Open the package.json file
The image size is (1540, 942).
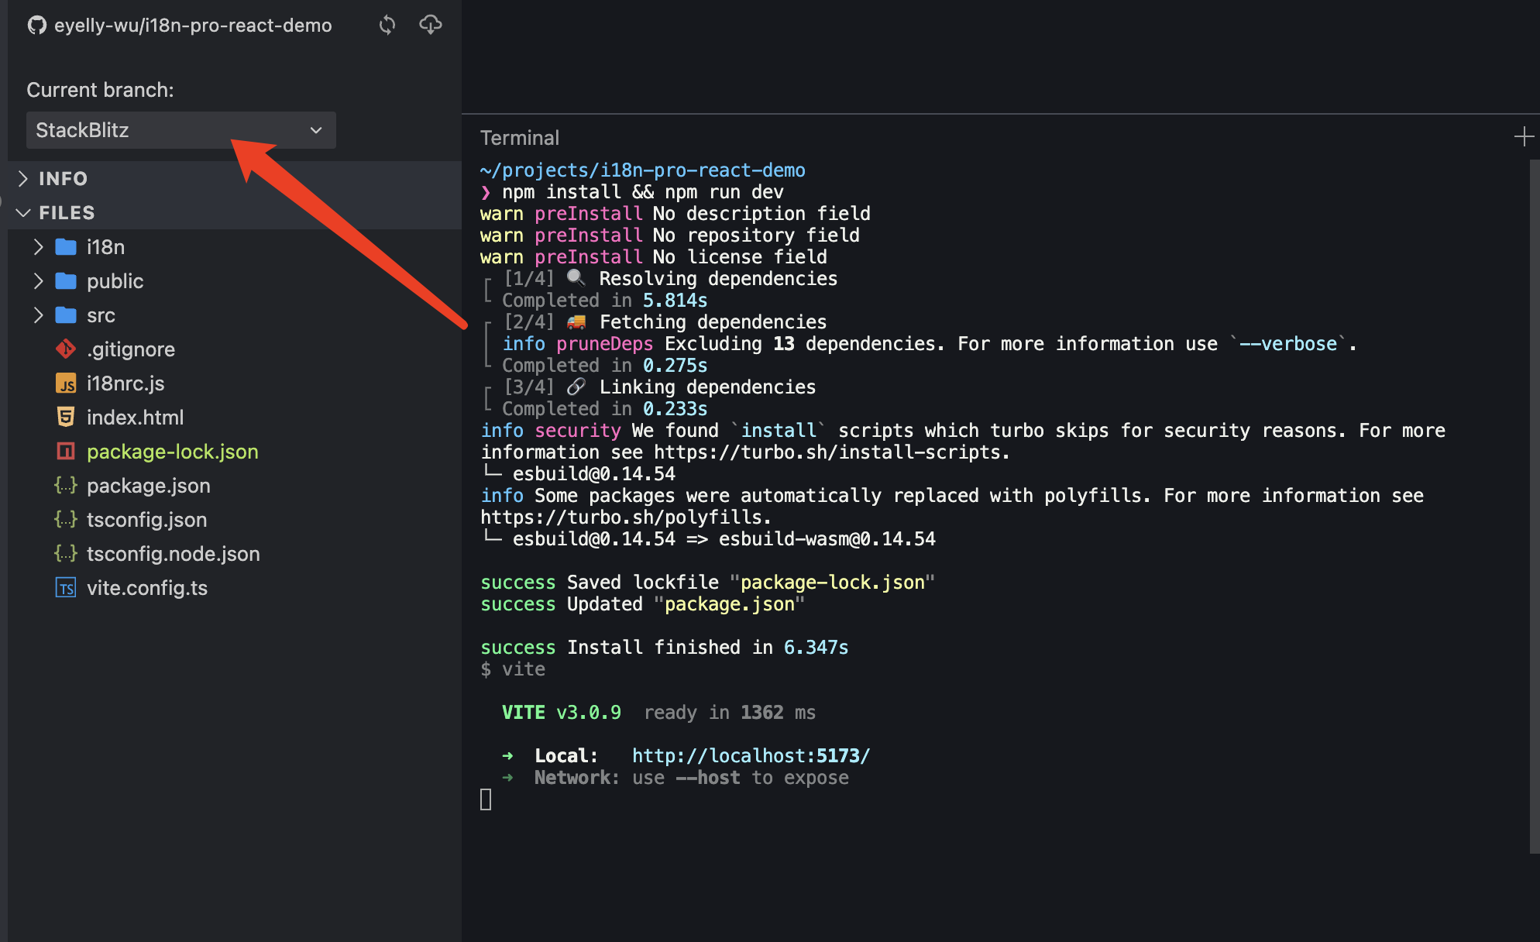click(x=148, y=486)
